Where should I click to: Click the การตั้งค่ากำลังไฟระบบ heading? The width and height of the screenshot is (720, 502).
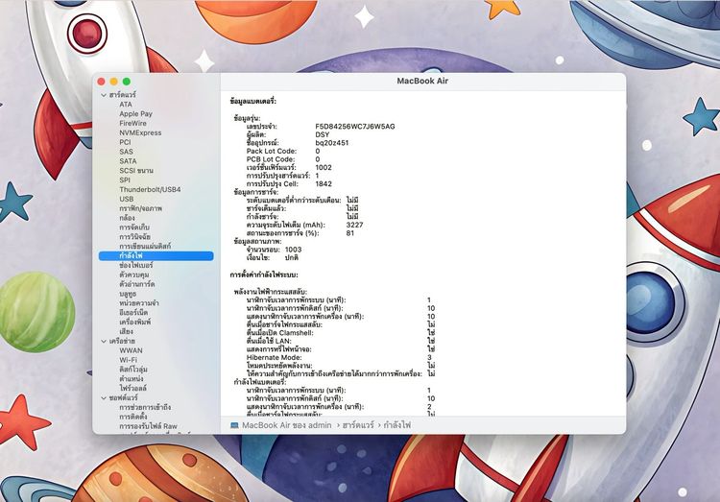coord(264,275)
